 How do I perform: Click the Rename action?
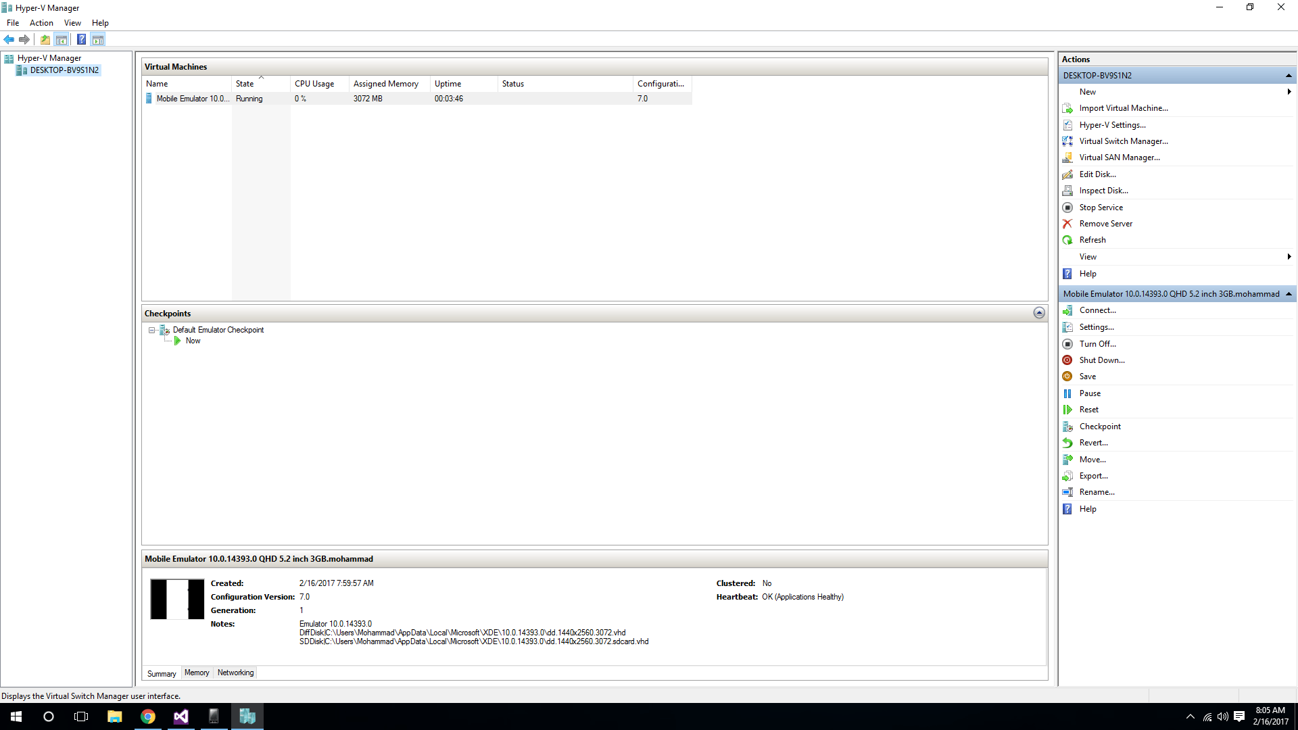1097,492
